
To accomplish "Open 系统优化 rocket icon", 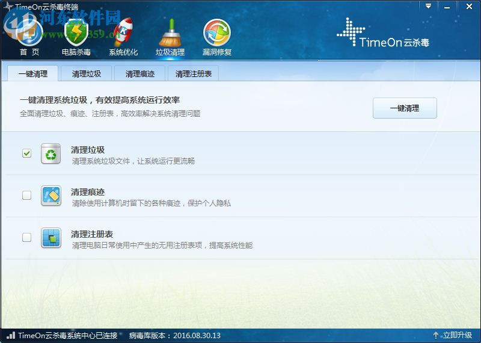I will tap(123, 32).
